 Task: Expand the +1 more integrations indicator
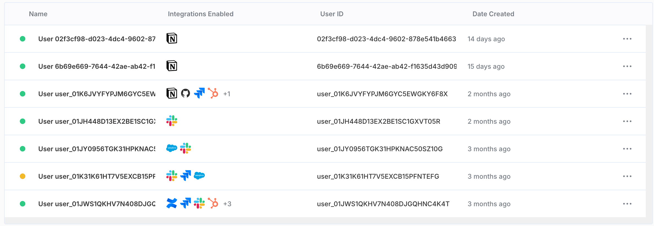coord(227,94)
